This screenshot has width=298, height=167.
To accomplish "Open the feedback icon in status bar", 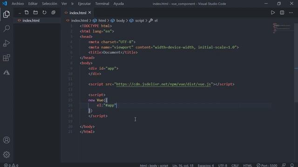I will pyautogui.click(x=284, y=165).
